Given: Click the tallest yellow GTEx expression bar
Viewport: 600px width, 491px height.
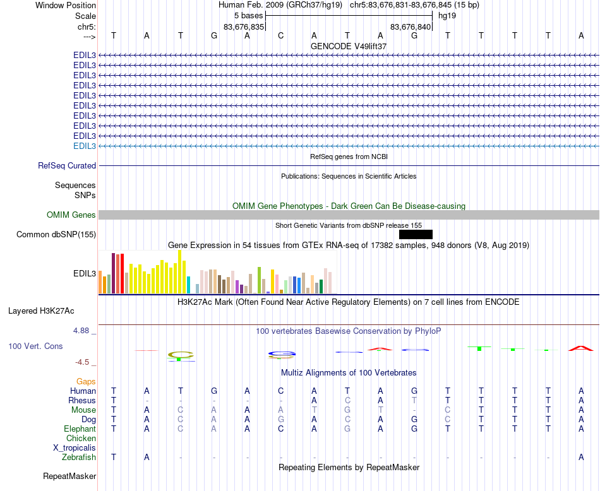Looking at the screenshot, I should (x=180, y=272).
